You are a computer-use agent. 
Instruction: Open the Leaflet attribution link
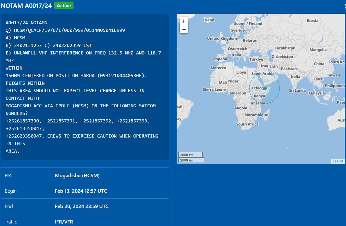point(337,161)
